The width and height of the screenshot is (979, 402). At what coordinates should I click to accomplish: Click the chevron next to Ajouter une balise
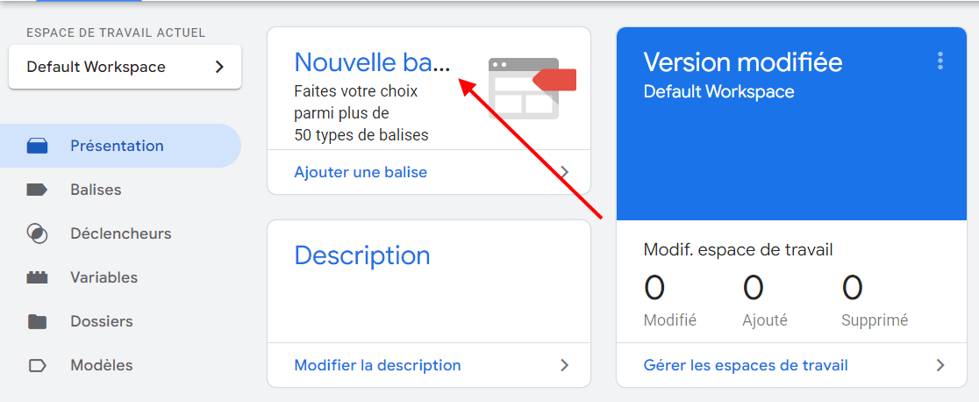(565, 172)
